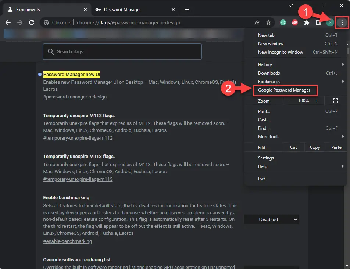Choose Find... in the menu
The width and height of the screenshot is (350, 269).
coord(296,128)
